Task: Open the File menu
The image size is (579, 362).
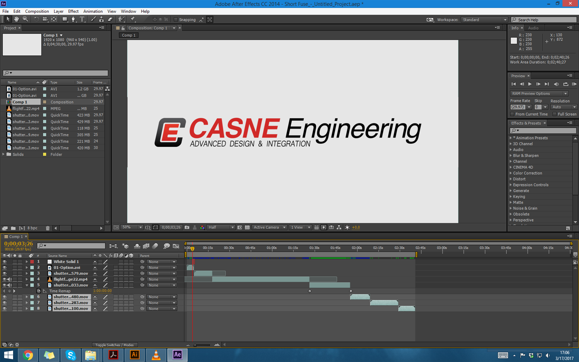Action: pos(5,11)
